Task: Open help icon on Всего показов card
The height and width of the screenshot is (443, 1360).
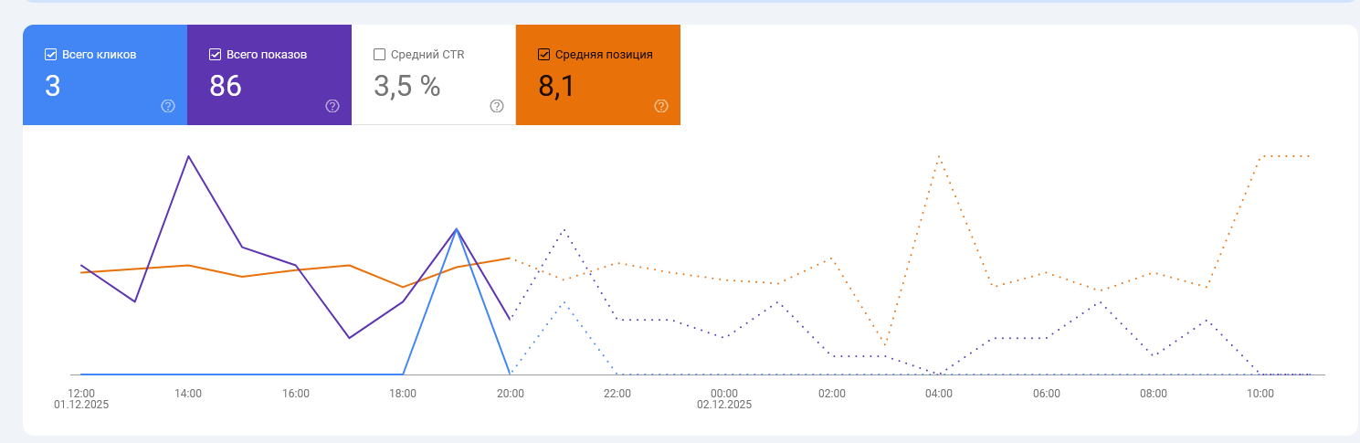Action: coord(332,106)
